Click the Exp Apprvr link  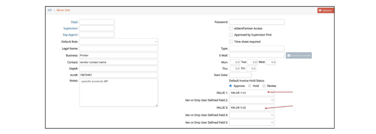[x=71, y=35]
